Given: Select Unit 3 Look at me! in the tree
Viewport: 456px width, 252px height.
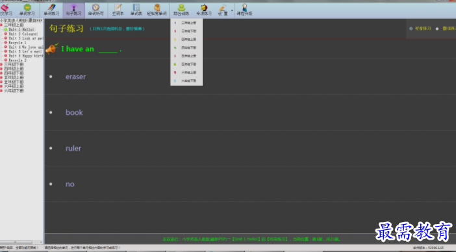Looking at the screenshot, I should [25, 38].
